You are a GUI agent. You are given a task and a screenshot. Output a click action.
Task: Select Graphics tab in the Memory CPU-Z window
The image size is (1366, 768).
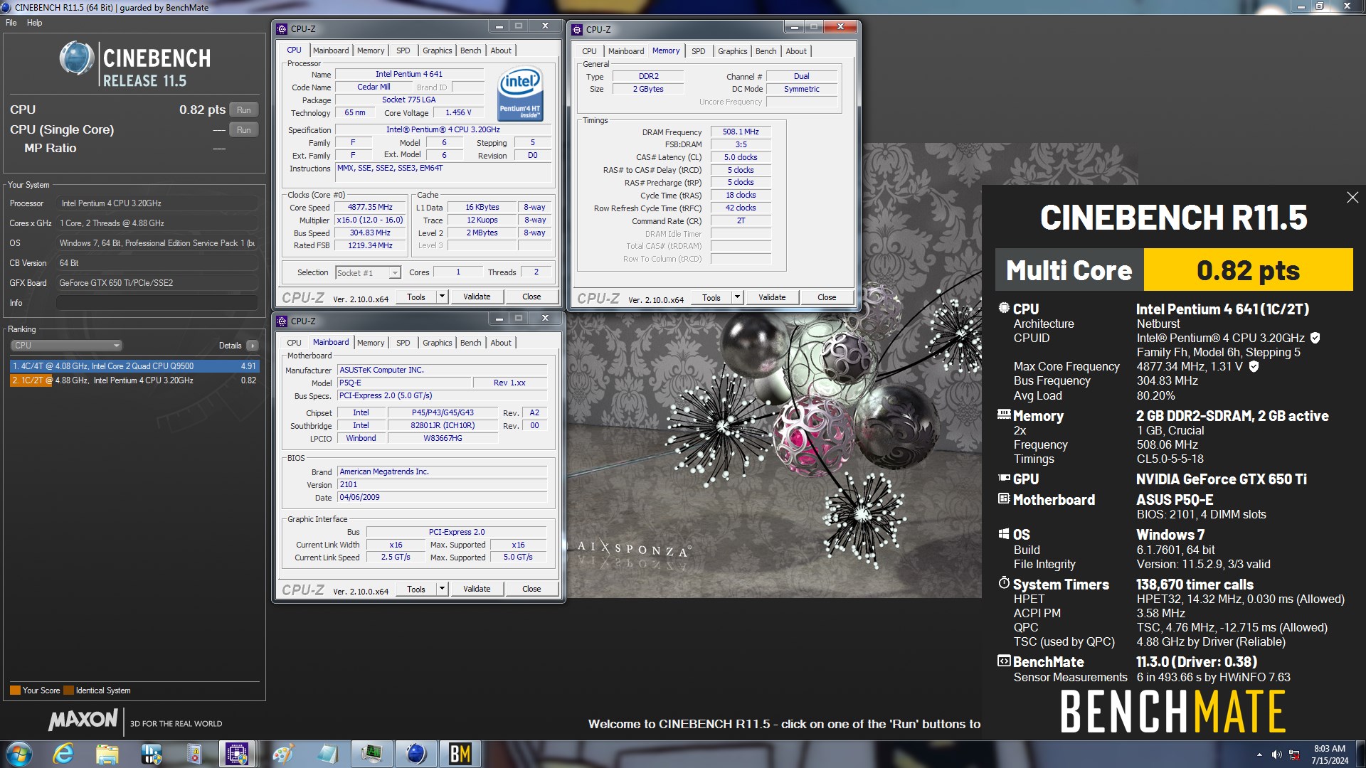click(x=732, y=51)
